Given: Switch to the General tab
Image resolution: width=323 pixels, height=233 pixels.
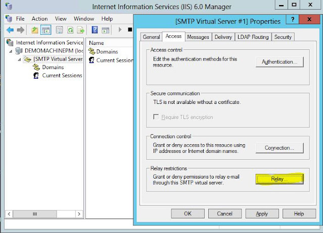Looking at the screenshot, I should coord(152,37).
